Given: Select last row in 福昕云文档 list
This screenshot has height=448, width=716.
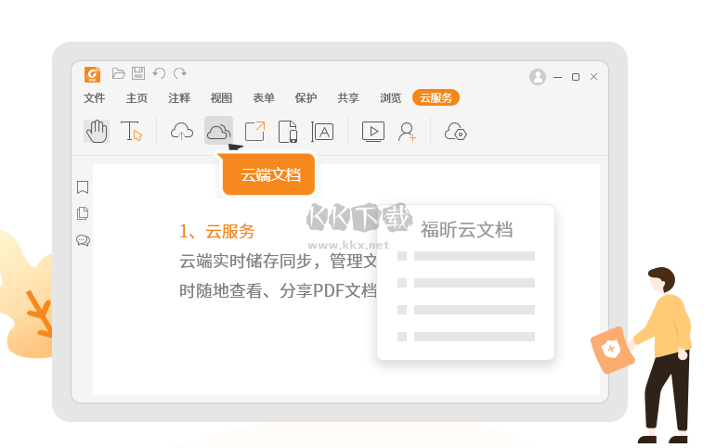Looking at the screenshot, I should tap(466, 337).
